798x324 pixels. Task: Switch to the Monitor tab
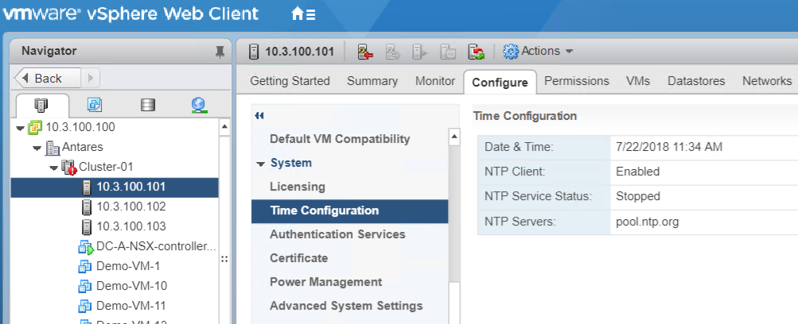[435, 81]
